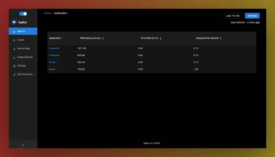
Task: Click the latency value 432.44
Action: [81, 62]
